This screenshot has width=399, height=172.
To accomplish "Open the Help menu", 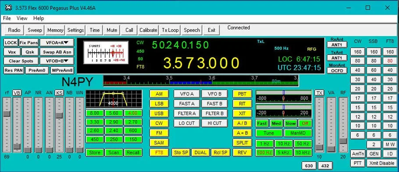I will [39, 18].
